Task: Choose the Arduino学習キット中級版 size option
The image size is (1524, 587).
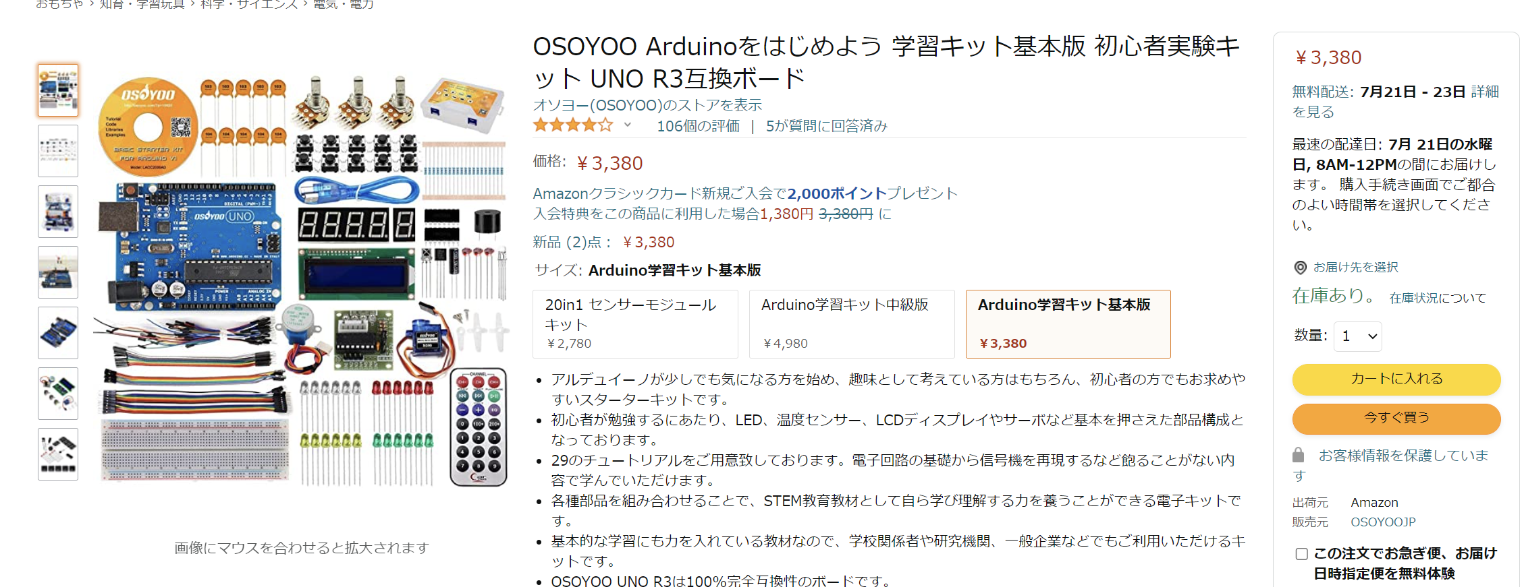Action: [x=852, y=324]
